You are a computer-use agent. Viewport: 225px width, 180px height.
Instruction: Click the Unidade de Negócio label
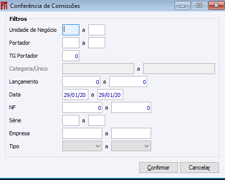point(33,30)
